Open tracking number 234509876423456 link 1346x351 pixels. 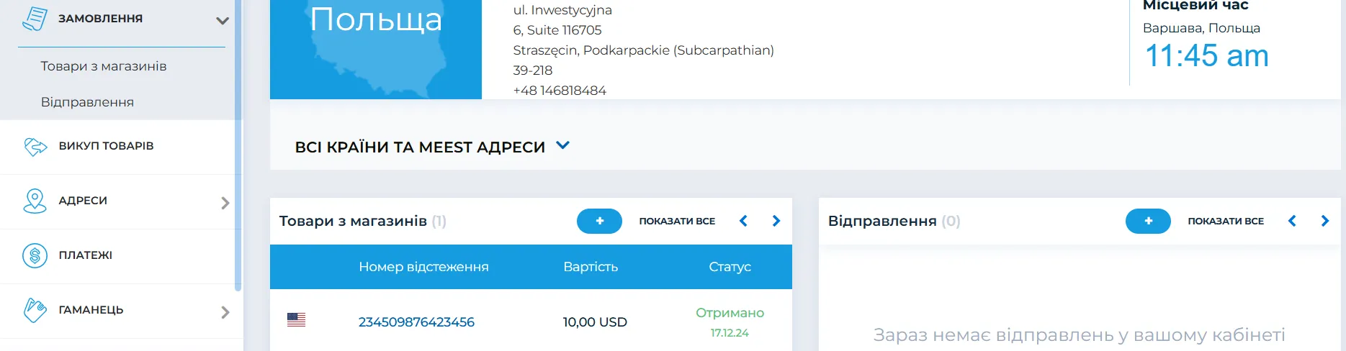(416, 322)
